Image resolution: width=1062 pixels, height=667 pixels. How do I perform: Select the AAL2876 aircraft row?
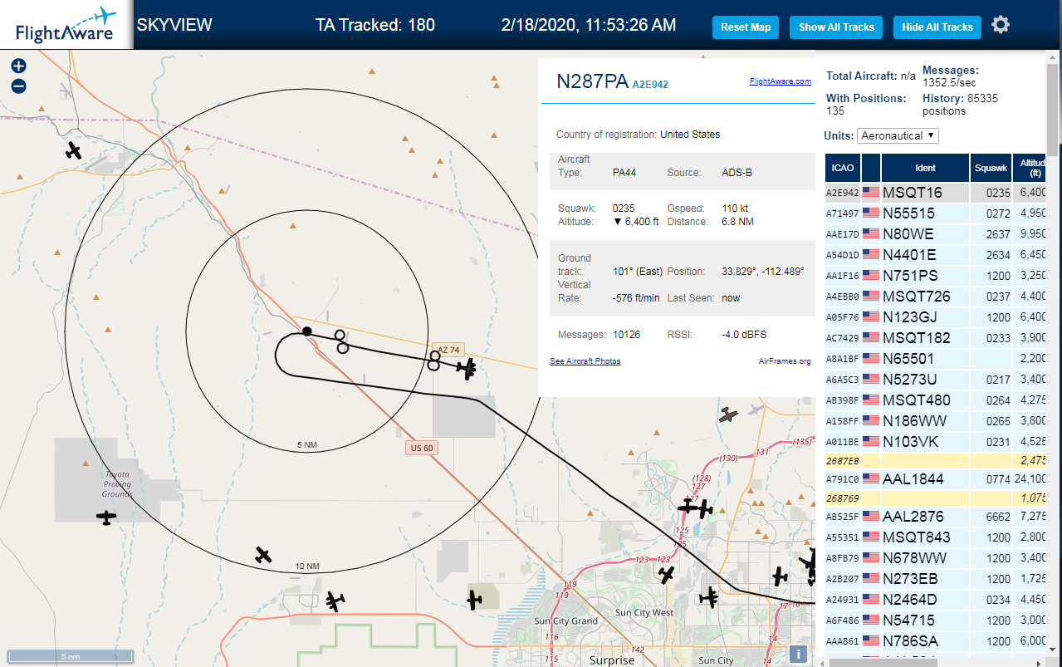pos(936,517)
